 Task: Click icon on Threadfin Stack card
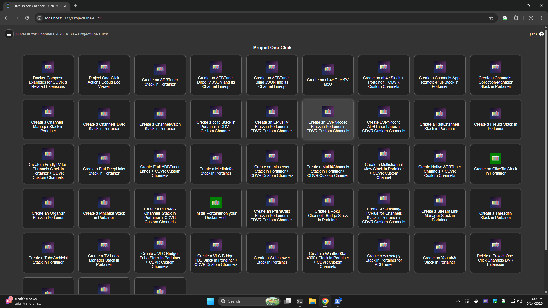496,203
